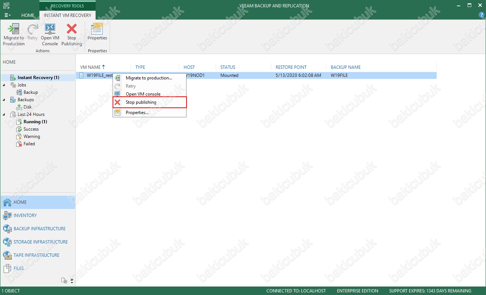This screenshot has height=295, width=486.
Task: Click the Inventory computer icon
Action: click(7, 216)
